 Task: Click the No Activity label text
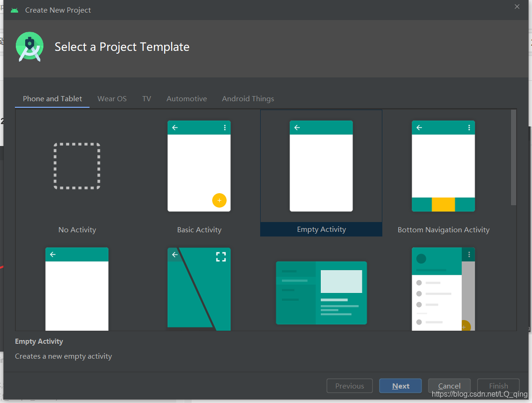pos(77,230)
